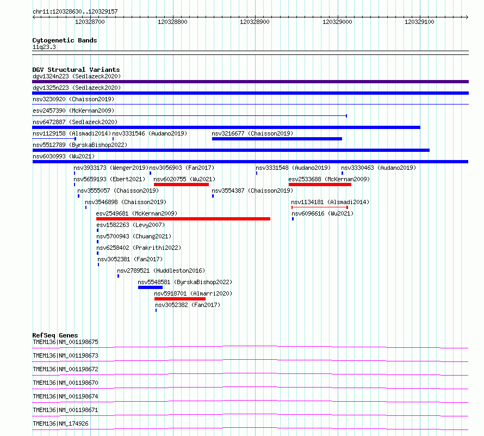Click the RefSeq Genes track title
The width and height of the screenshot is (484, 436).
[x=55, y=335]
